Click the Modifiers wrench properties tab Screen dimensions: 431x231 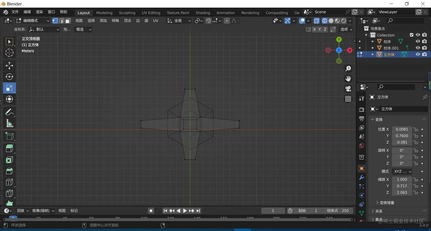tap(361, 178)
